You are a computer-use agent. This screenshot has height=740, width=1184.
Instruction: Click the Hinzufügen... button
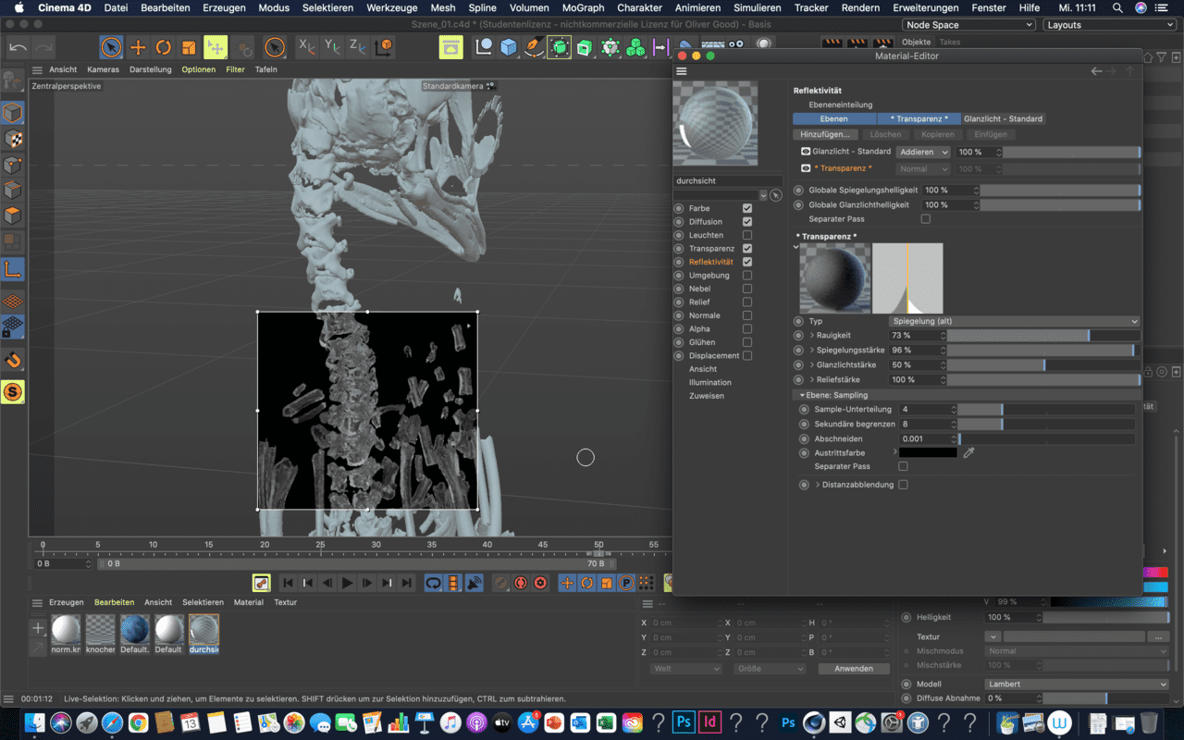824,134
